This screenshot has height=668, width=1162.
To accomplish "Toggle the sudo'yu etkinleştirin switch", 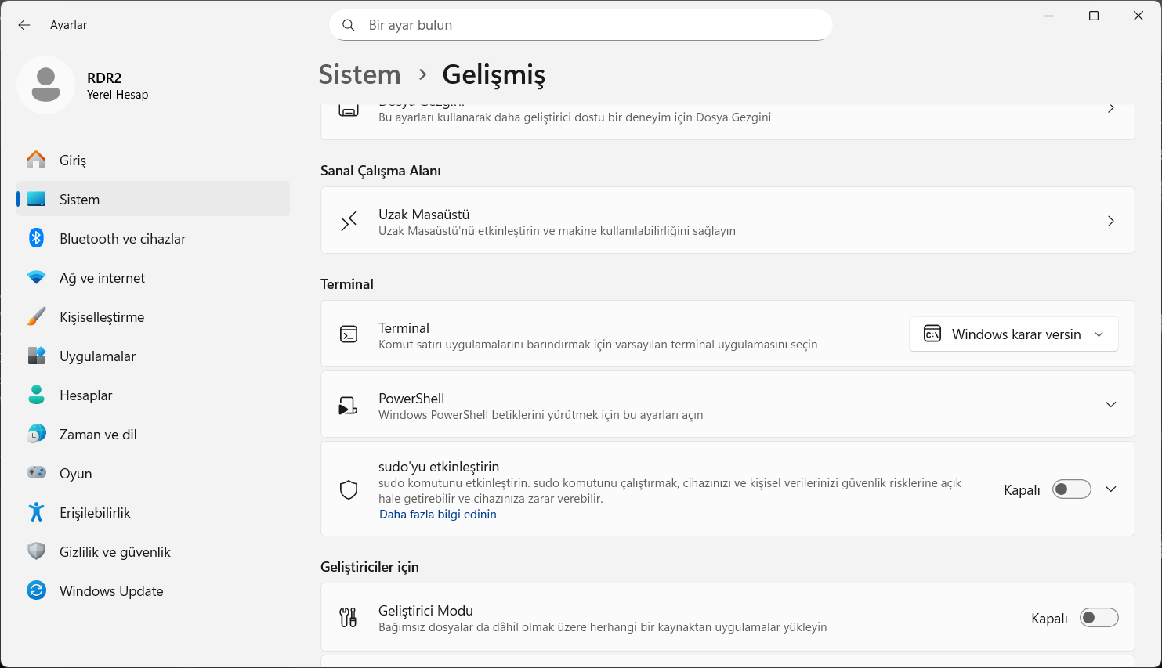I will [1071, 489].
